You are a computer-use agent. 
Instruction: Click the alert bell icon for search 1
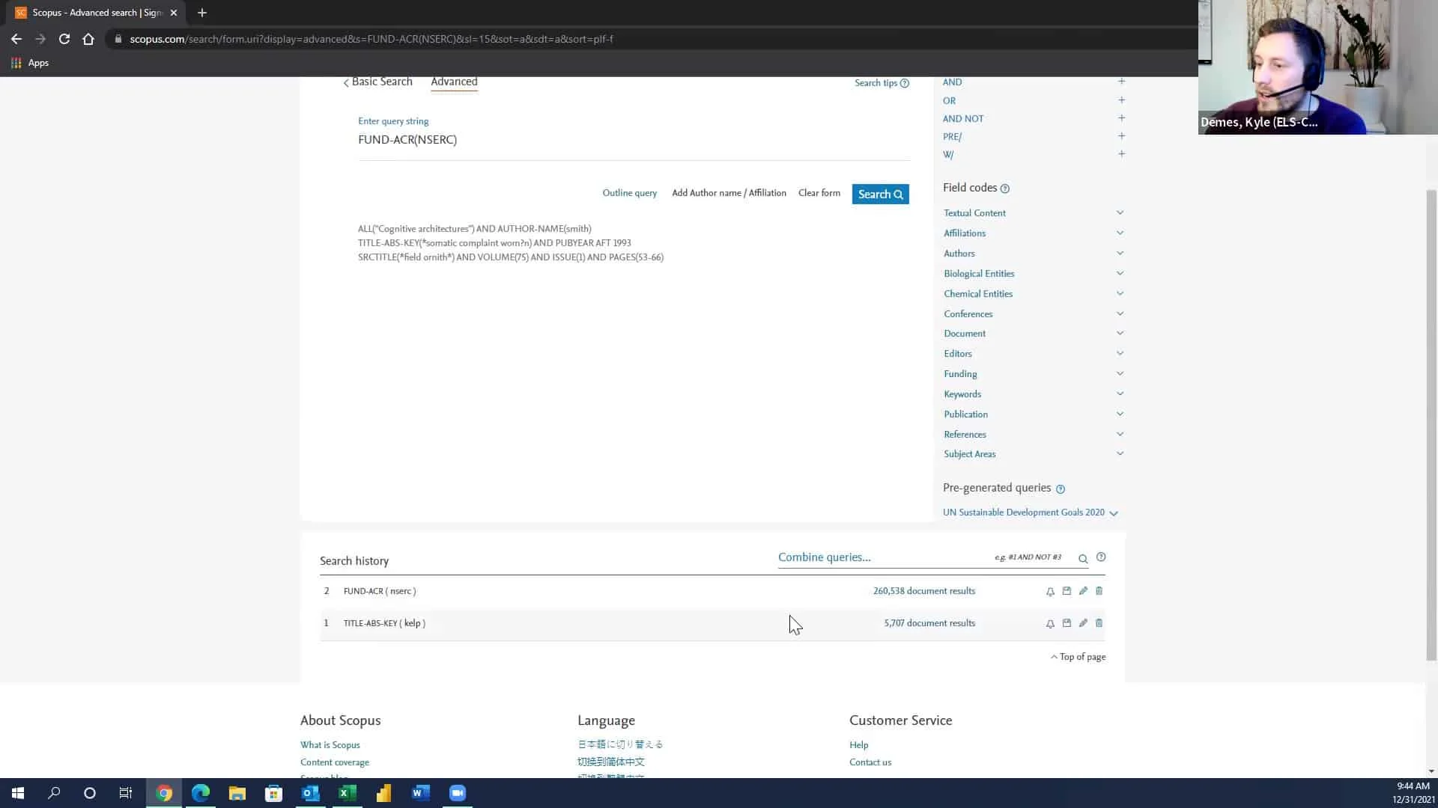coord(1050,622)
